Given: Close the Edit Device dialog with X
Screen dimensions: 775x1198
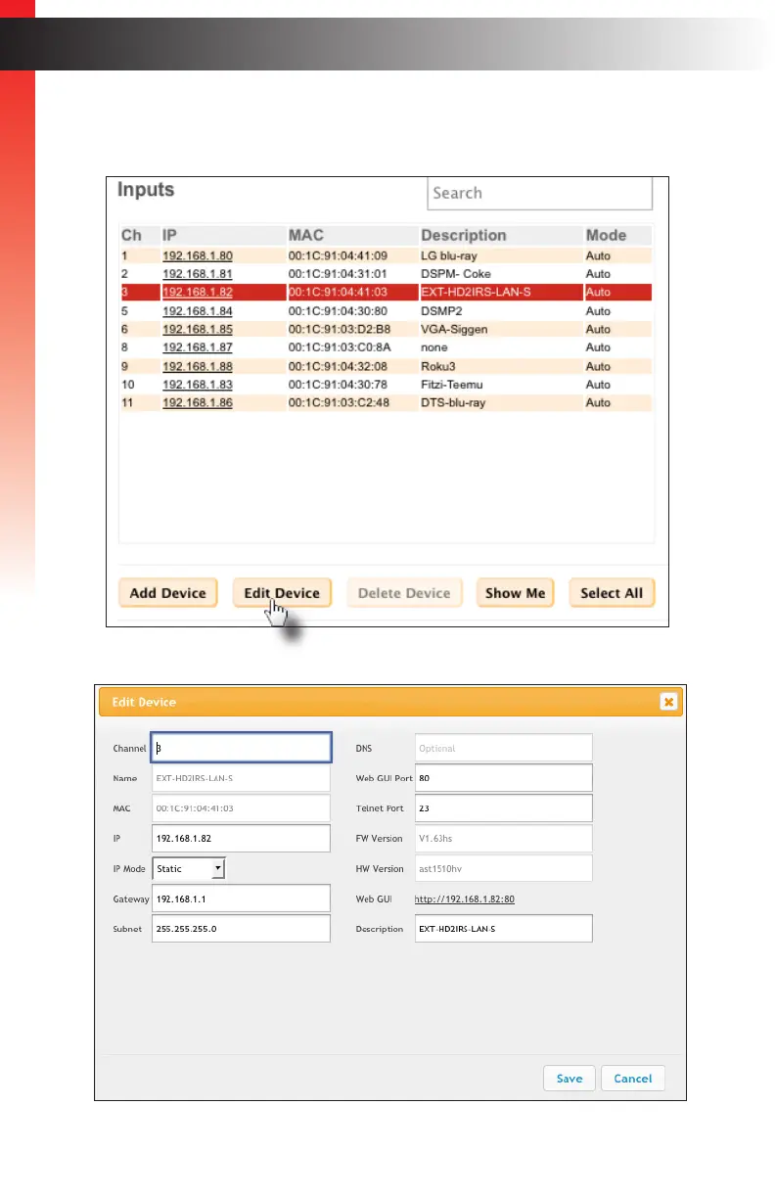Looking at the screenshot, I should pos(668,701).
